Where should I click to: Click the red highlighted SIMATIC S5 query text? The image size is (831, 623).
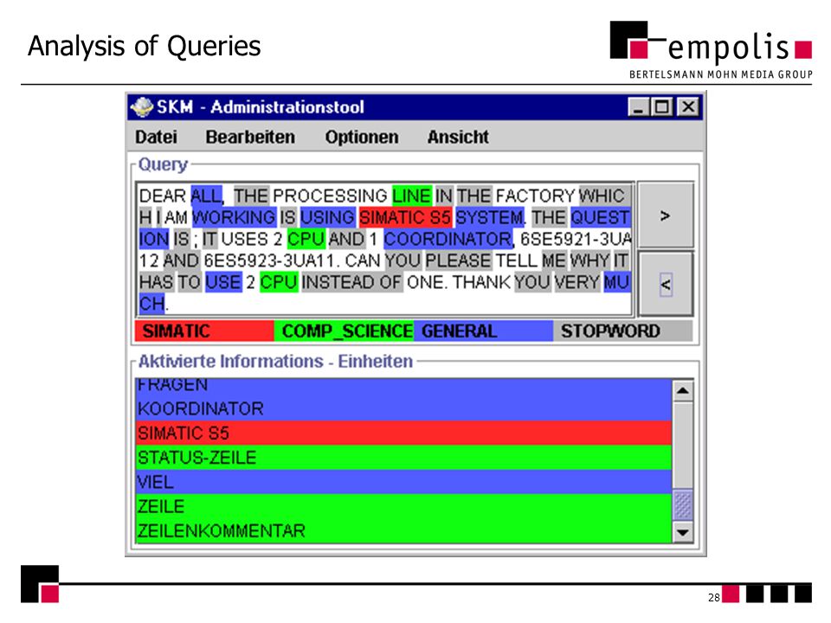point(405,217)
